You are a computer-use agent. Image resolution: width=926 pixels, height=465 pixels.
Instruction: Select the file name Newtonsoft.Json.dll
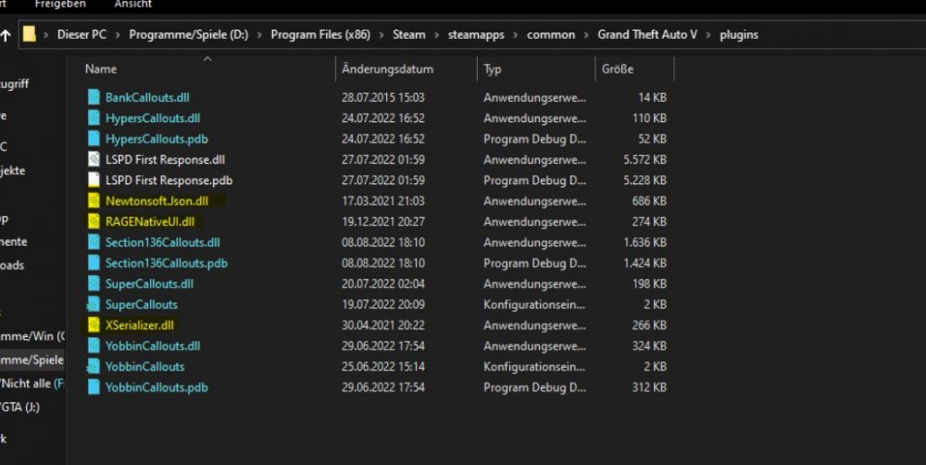(156, 201)
